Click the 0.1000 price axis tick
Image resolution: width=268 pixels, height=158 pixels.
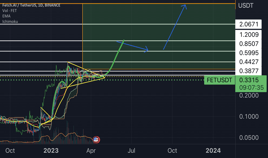point(249,117)
